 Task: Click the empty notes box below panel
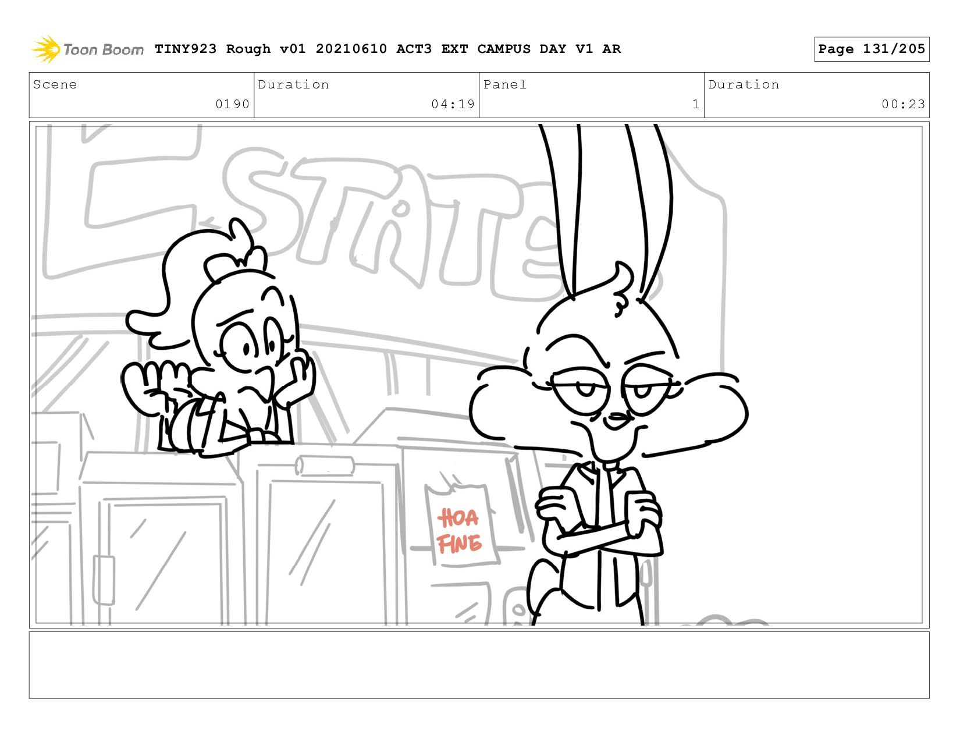pos(479,665)
